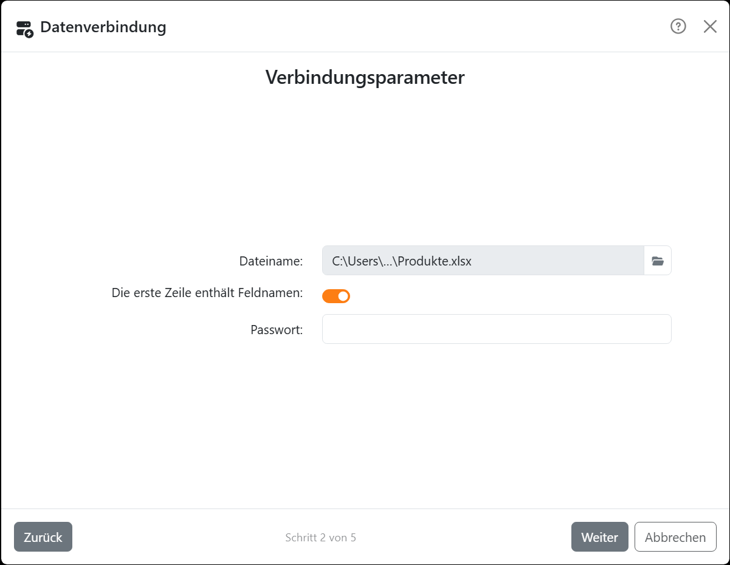
Task: Click the 'Dateiname:' label
Action: point(271,261)
